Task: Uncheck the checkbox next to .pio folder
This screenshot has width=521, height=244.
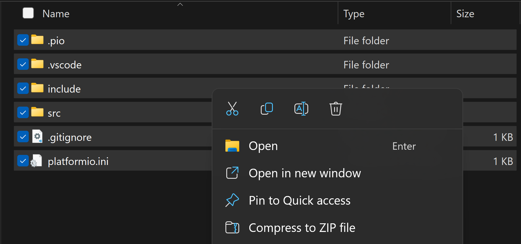Action: (x=23, y=40)
